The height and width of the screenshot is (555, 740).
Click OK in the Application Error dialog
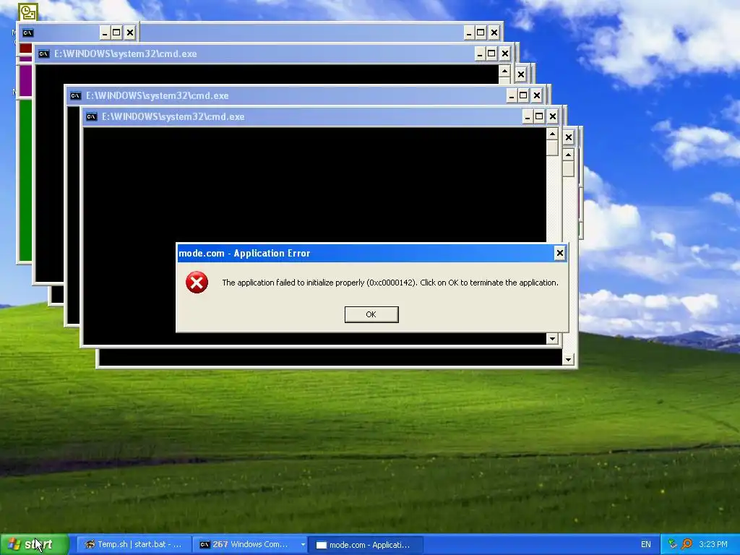coord(371,314)
